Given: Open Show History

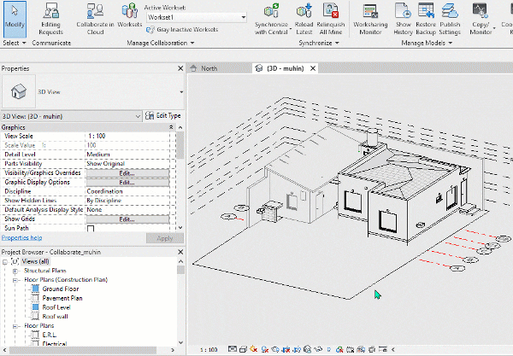Looking at the screenshot, I should (403, 19).
